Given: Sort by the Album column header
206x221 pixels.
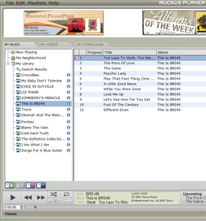Looking at the screenshot, I should point(181,53).
